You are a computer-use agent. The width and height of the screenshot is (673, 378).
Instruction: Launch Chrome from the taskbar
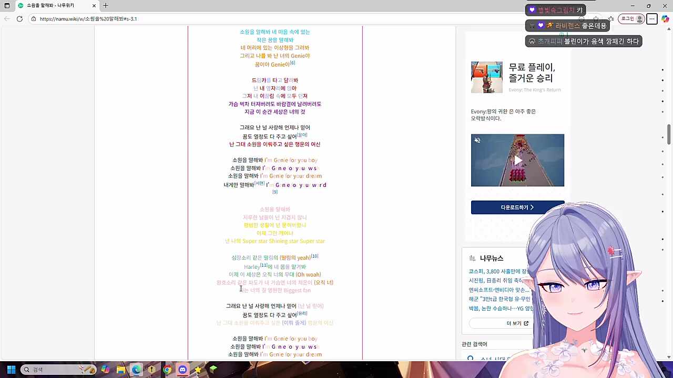[167, 370]
